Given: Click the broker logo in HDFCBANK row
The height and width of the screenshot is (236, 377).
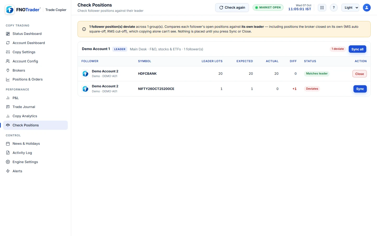Looking at the screenshot, I should click(x=85, y=74).
